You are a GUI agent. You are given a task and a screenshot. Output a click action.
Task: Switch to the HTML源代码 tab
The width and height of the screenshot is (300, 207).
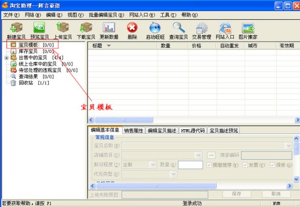tap(193, 131)
